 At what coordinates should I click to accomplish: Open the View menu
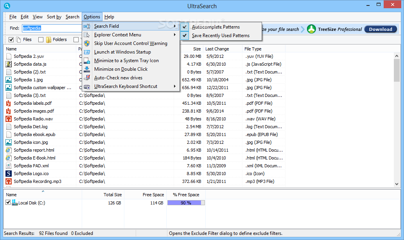tap(38, 17)
